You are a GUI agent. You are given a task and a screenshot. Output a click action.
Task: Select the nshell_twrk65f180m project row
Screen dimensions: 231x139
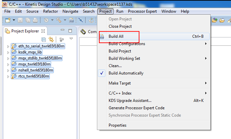(x=32, y=70)
